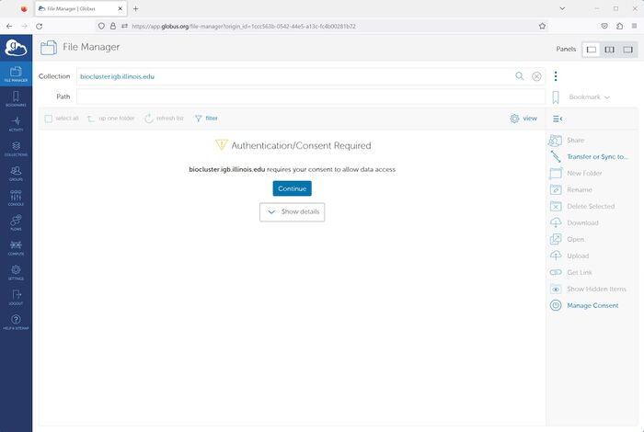Click the collection search magnifier icon
This screenshot has width=644, height=432.
(x=520, y=76)
